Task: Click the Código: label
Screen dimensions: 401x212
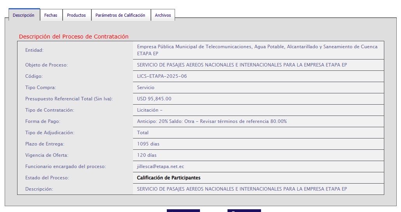Action: pos(34,76)
